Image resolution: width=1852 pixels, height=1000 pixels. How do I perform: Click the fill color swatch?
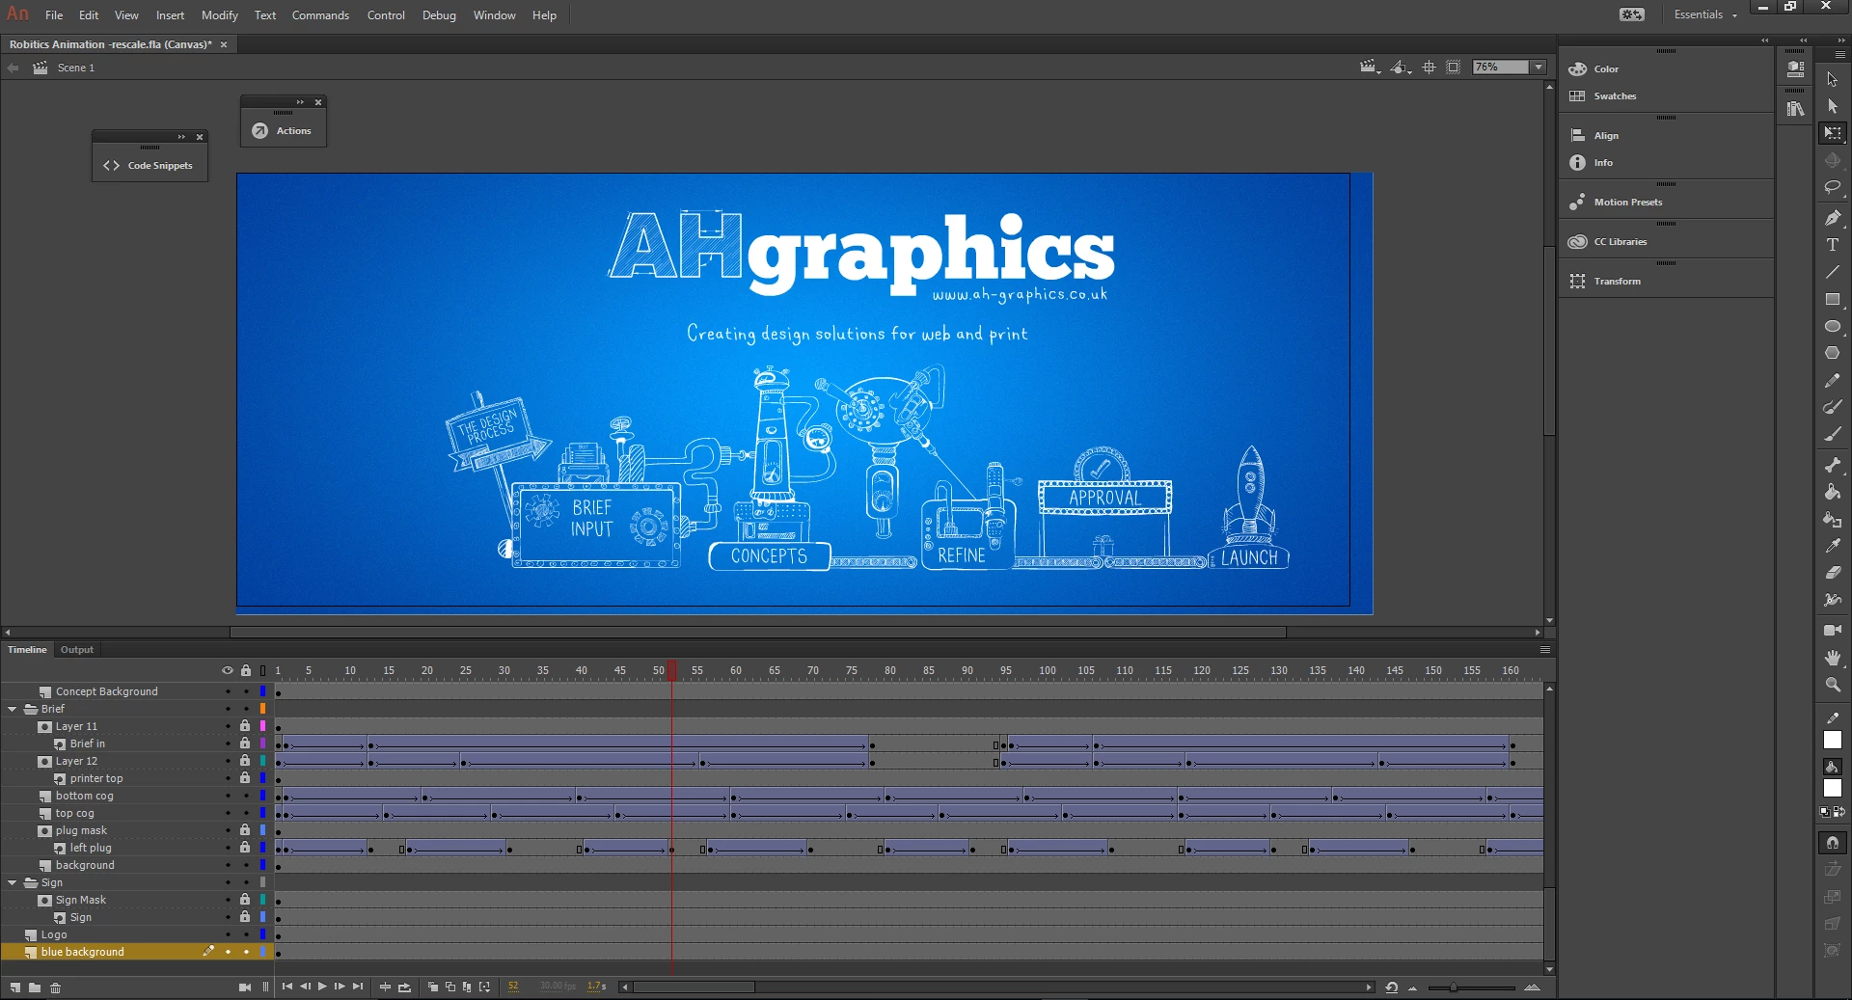pos(1833,789)
